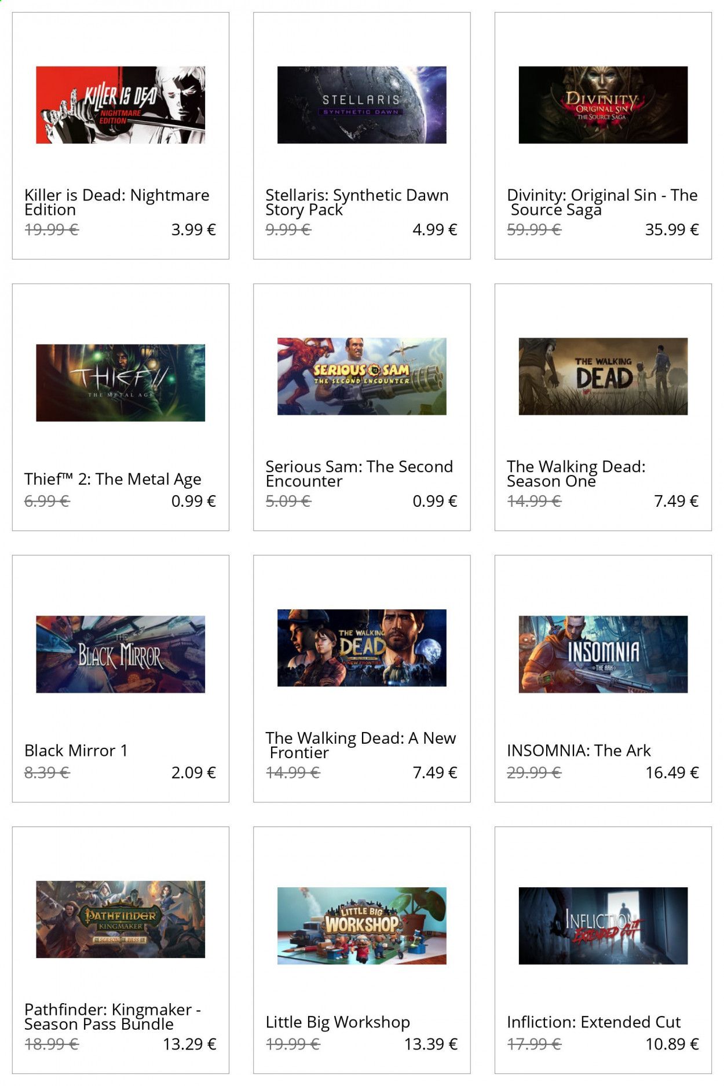Click the title 'The Walking Dead: Season One'
This screenshot has width=724, height=1086.
[576, 474]
